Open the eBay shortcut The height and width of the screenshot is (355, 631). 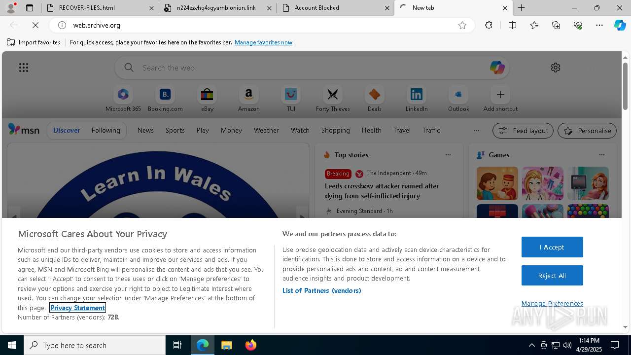coord(207,99)
